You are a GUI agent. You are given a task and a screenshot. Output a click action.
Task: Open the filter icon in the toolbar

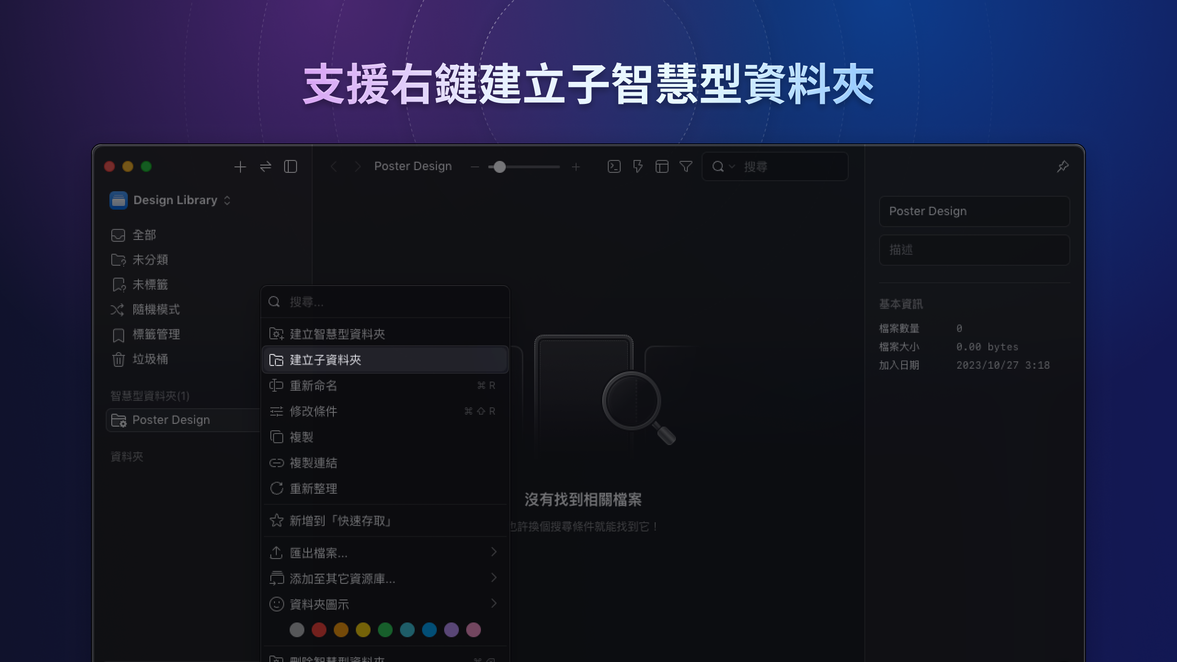point(686,166)
